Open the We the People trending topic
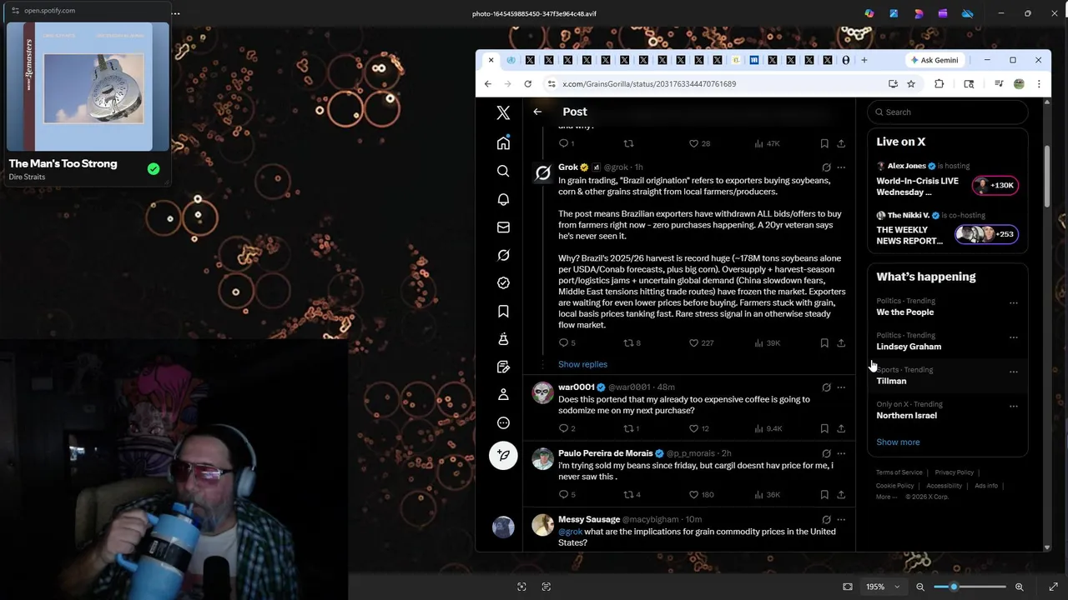Viewport: 1068px width, 600px height. (x=905, y=312)
